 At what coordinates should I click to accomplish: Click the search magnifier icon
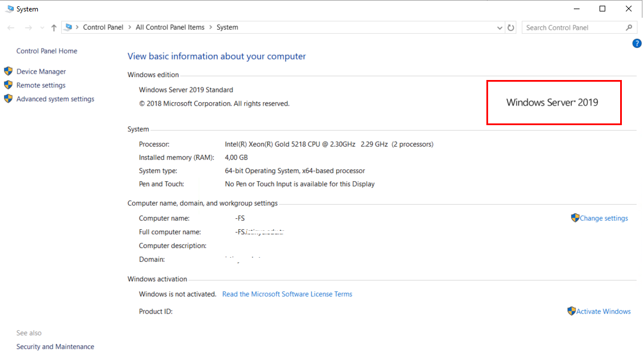click(x=629, y=27)
